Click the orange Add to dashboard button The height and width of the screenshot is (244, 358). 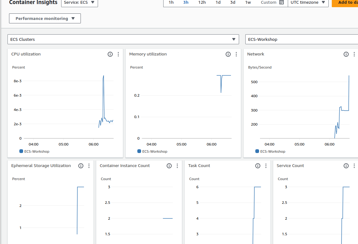(x=345, y=2)
